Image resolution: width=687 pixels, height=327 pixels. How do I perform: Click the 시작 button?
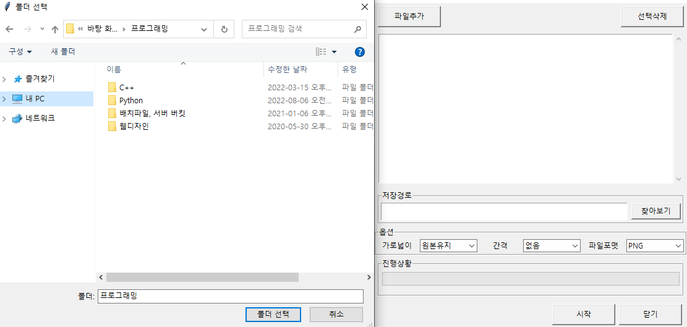click(584, 314)
